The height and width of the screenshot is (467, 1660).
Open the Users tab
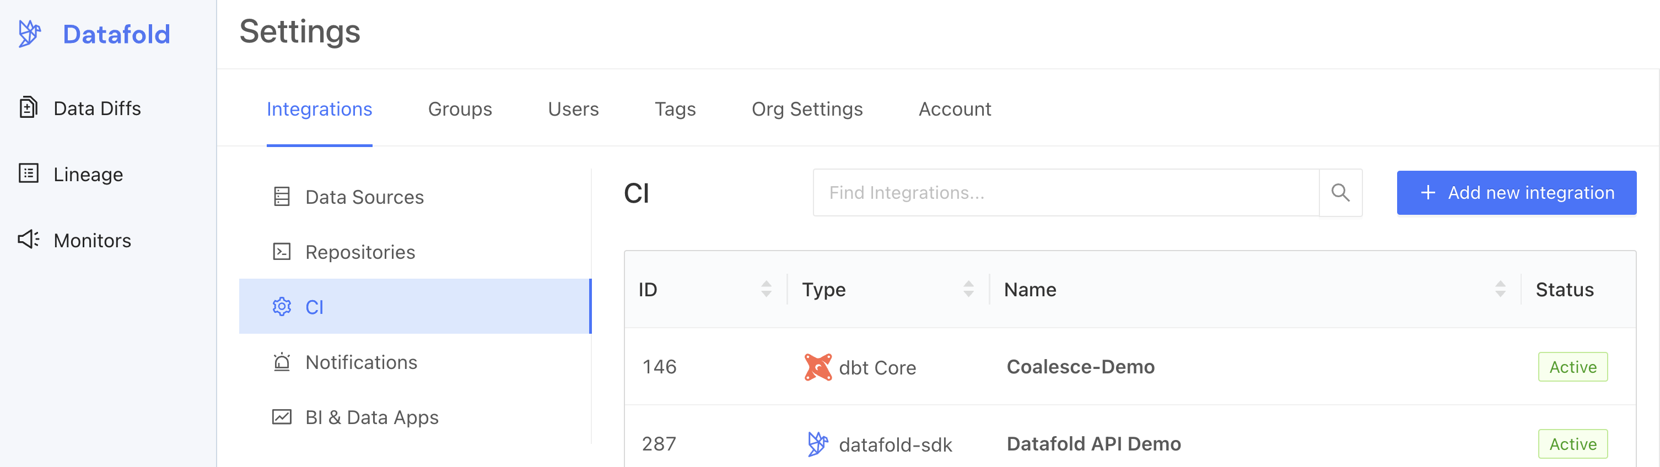574,109
